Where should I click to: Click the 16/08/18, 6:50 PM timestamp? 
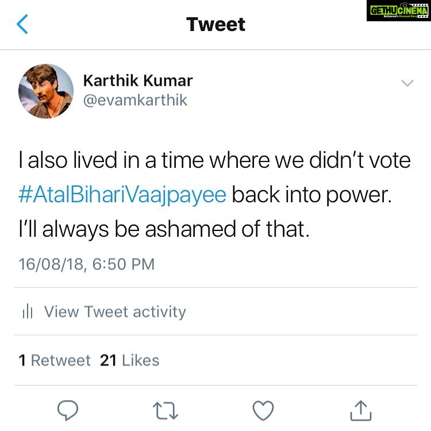point(87,264)
